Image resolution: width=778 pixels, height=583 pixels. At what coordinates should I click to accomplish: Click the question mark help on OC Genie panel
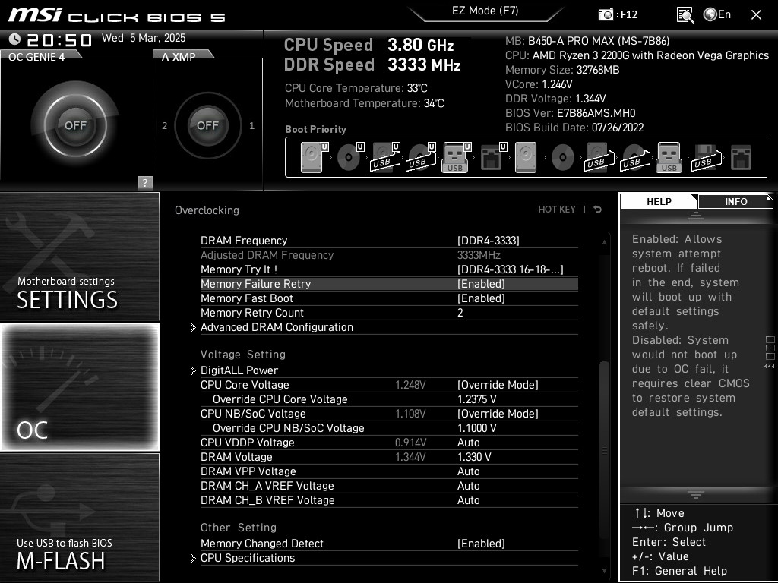click(145, 182)
